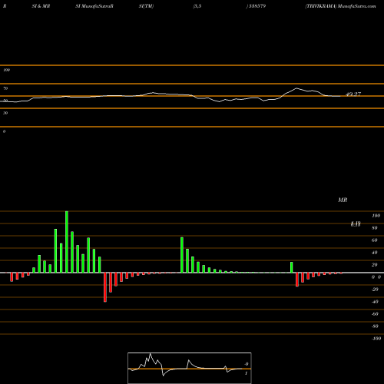The width and height of the screenshot is (384, 384).
Task: Click the 'SI MunafaSutraR' header label
Action: click(94, 6)
